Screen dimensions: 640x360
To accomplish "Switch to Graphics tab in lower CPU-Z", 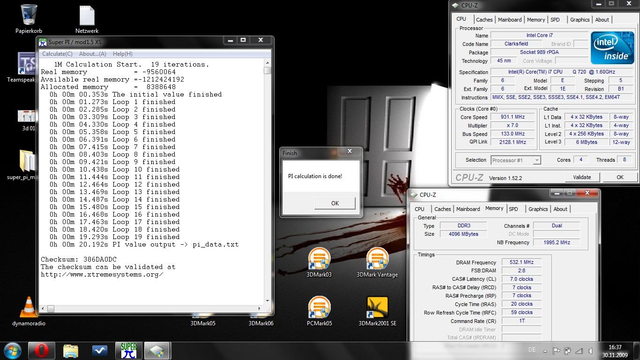I will [538, 209].
